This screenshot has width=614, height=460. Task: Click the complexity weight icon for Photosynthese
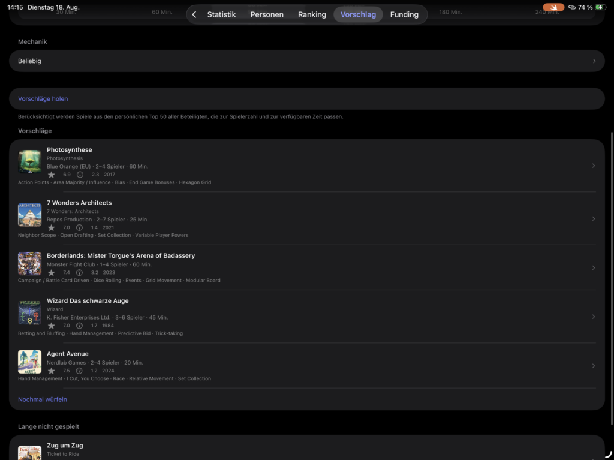[x=80, y=175]
